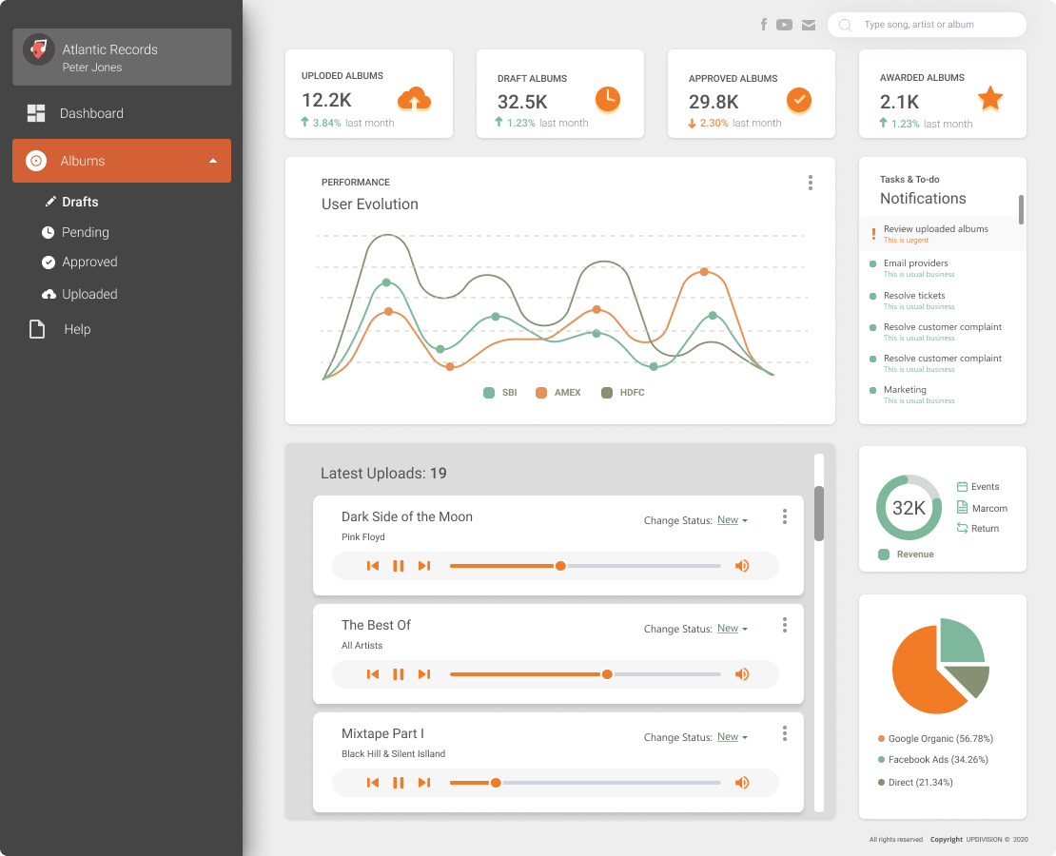Click the Latest Uploads list scrollbar
Image resolution: width=1056 pixels, height=856 pixels.
pos(819,514)
